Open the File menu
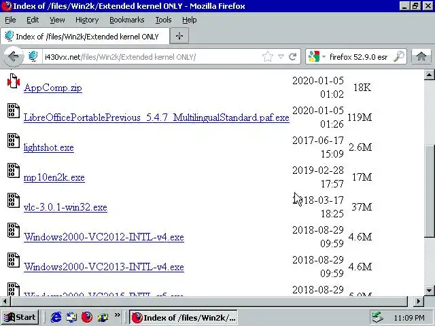This screenshot has height=326, width=435. pyautogui.click(x=10, y=20)
